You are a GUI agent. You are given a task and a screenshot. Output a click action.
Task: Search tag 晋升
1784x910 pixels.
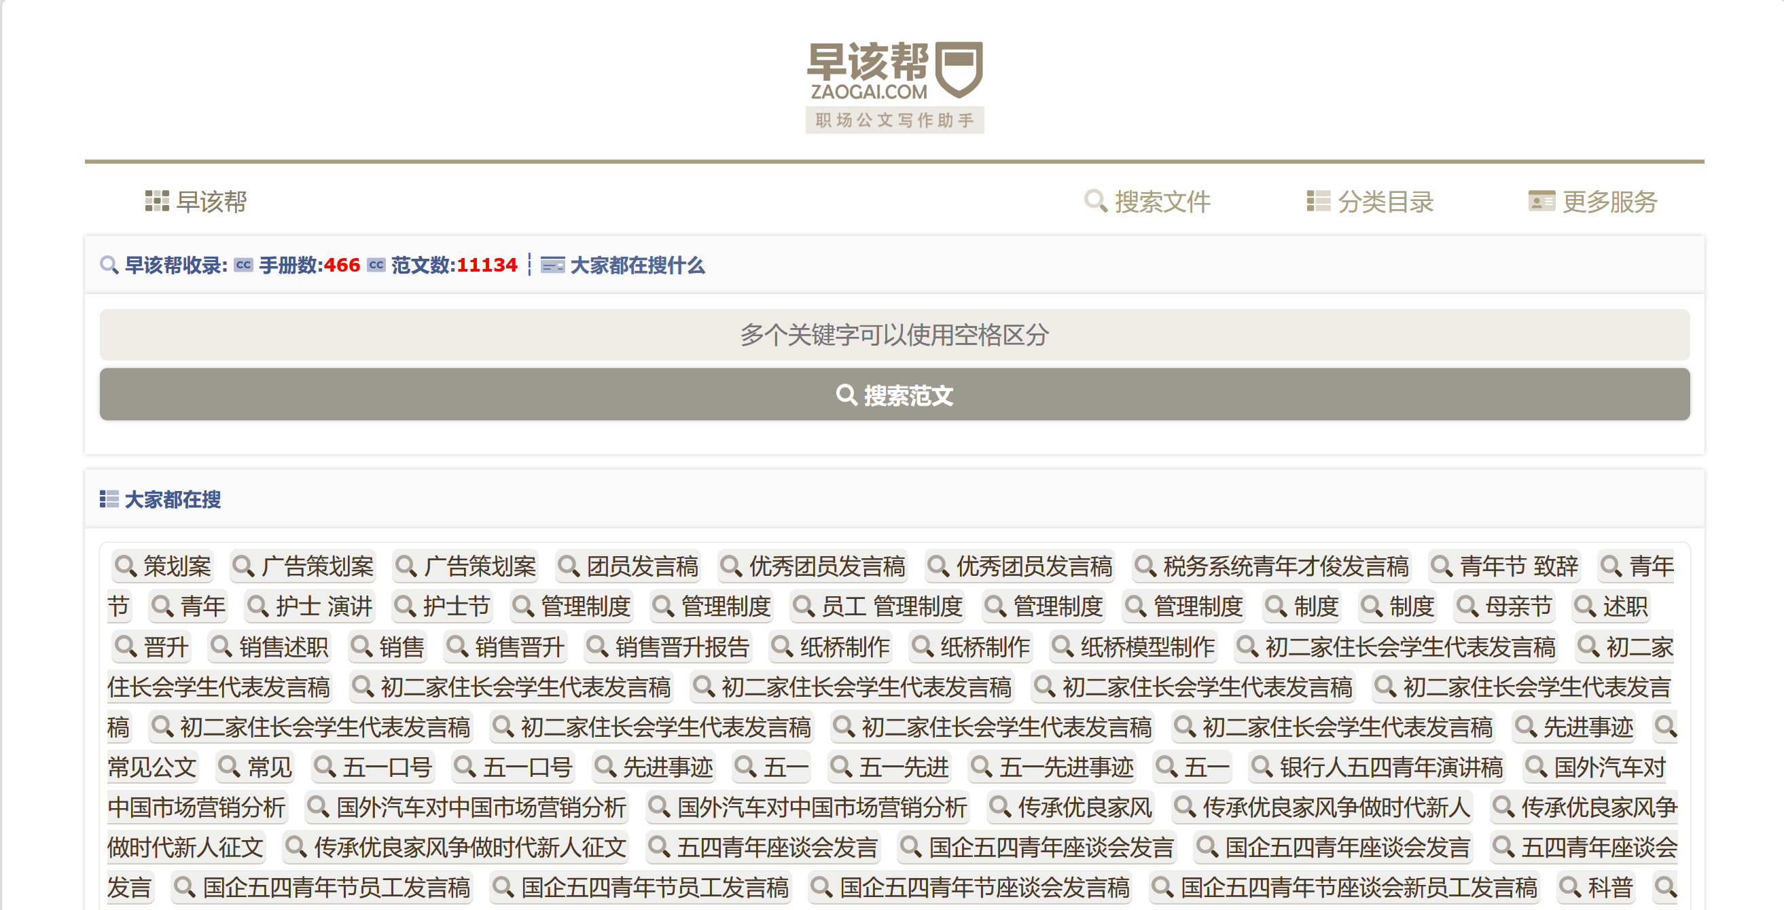pos(151,647)
